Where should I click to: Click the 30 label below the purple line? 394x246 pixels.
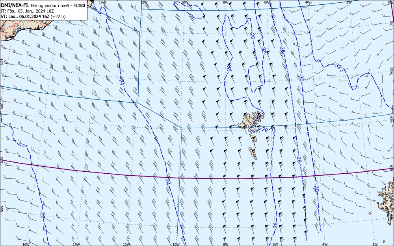pos(317,189)
